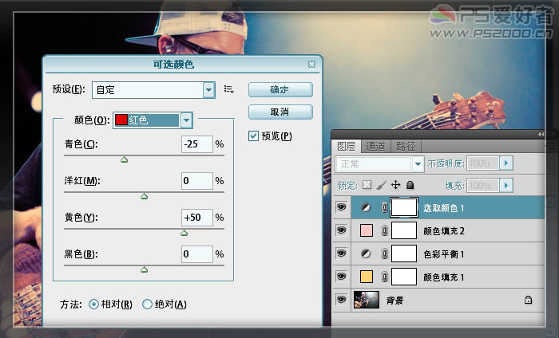Image resolution: width=559 pixels, height=338 pixels.
Task: Click the link icon on 颜色填充 2 layer
Action: [x=383, y=230]
